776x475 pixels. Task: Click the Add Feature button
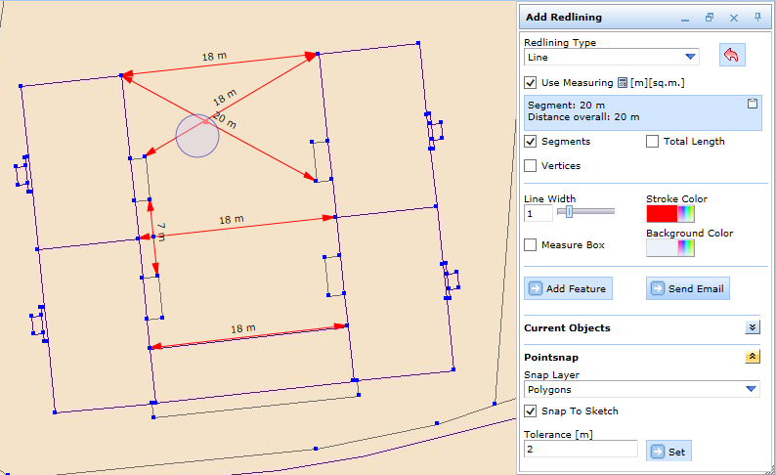click(x=568, y=288)
